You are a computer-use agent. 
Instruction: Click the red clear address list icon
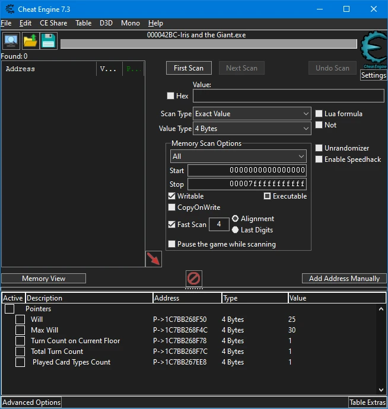tap(194, 278)
